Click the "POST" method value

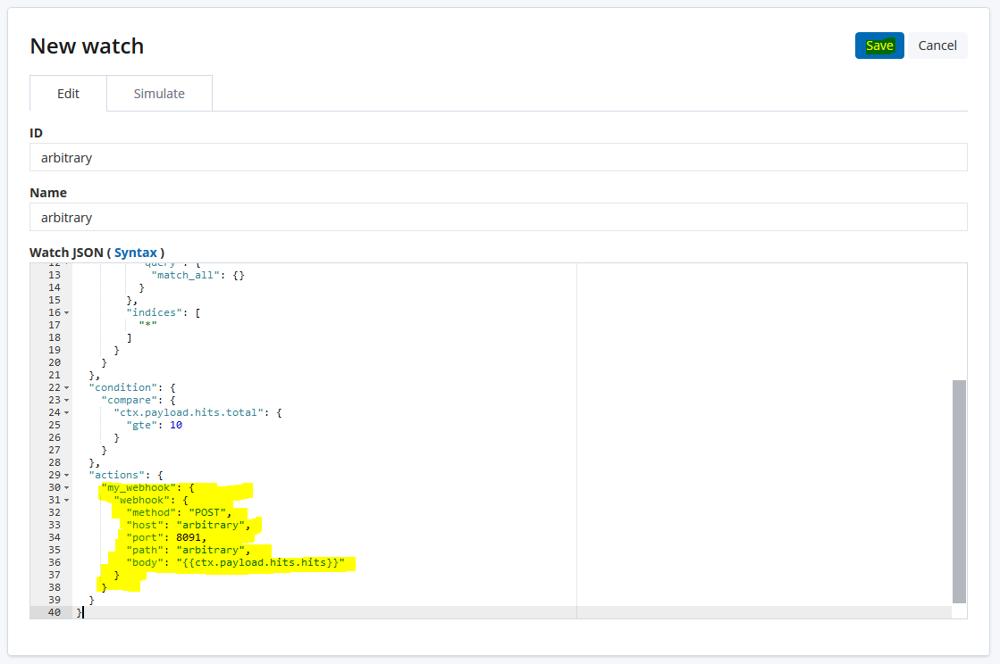point(207,512)
